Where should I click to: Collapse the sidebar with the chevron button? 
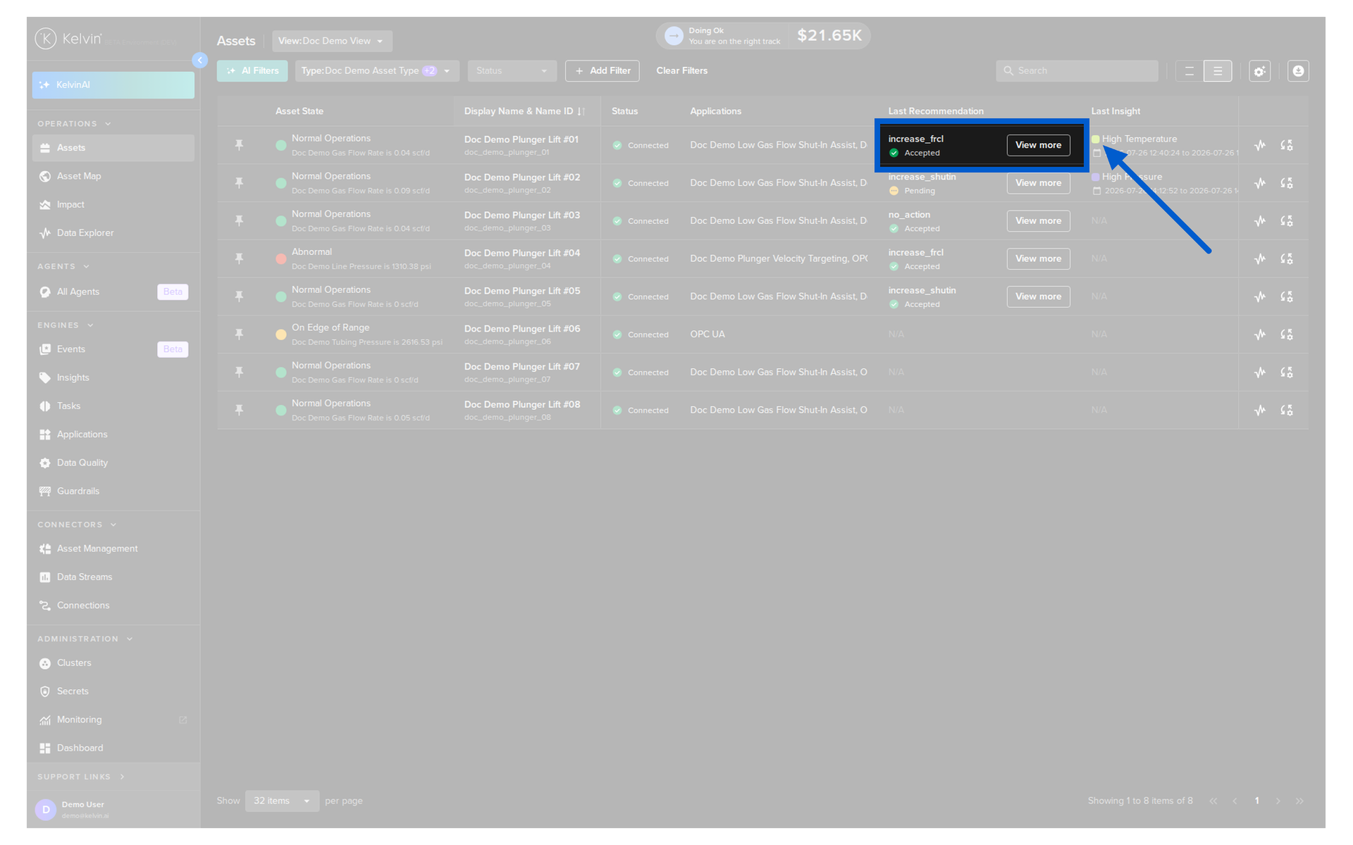pyautogui.click(x=200, y=61)
